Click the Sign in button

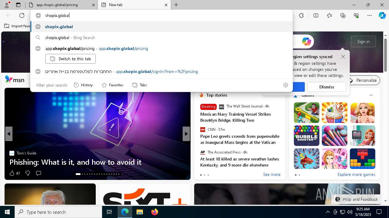363,41
